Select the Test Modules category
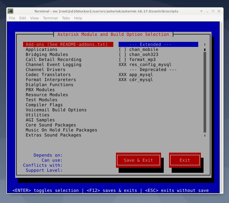The image size is (229, 203). (41, 100)
